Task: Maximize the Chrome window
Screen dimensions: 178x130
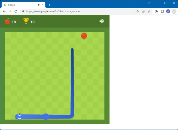Action: pyautogui.click(x=165, y=3)
